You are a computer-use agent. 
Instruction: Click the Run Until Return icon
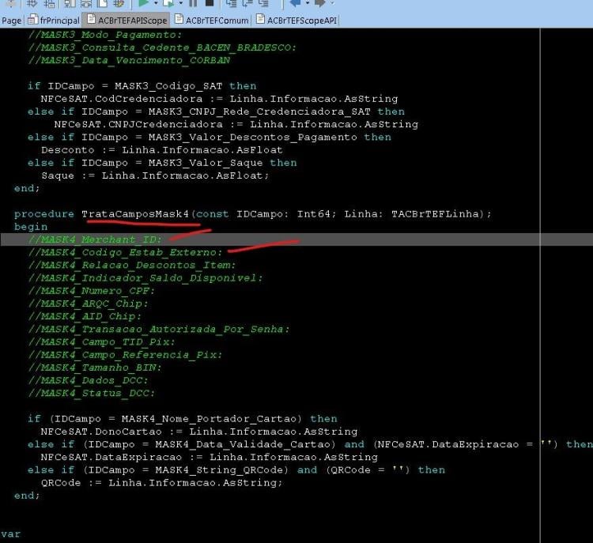click(263, 3)
